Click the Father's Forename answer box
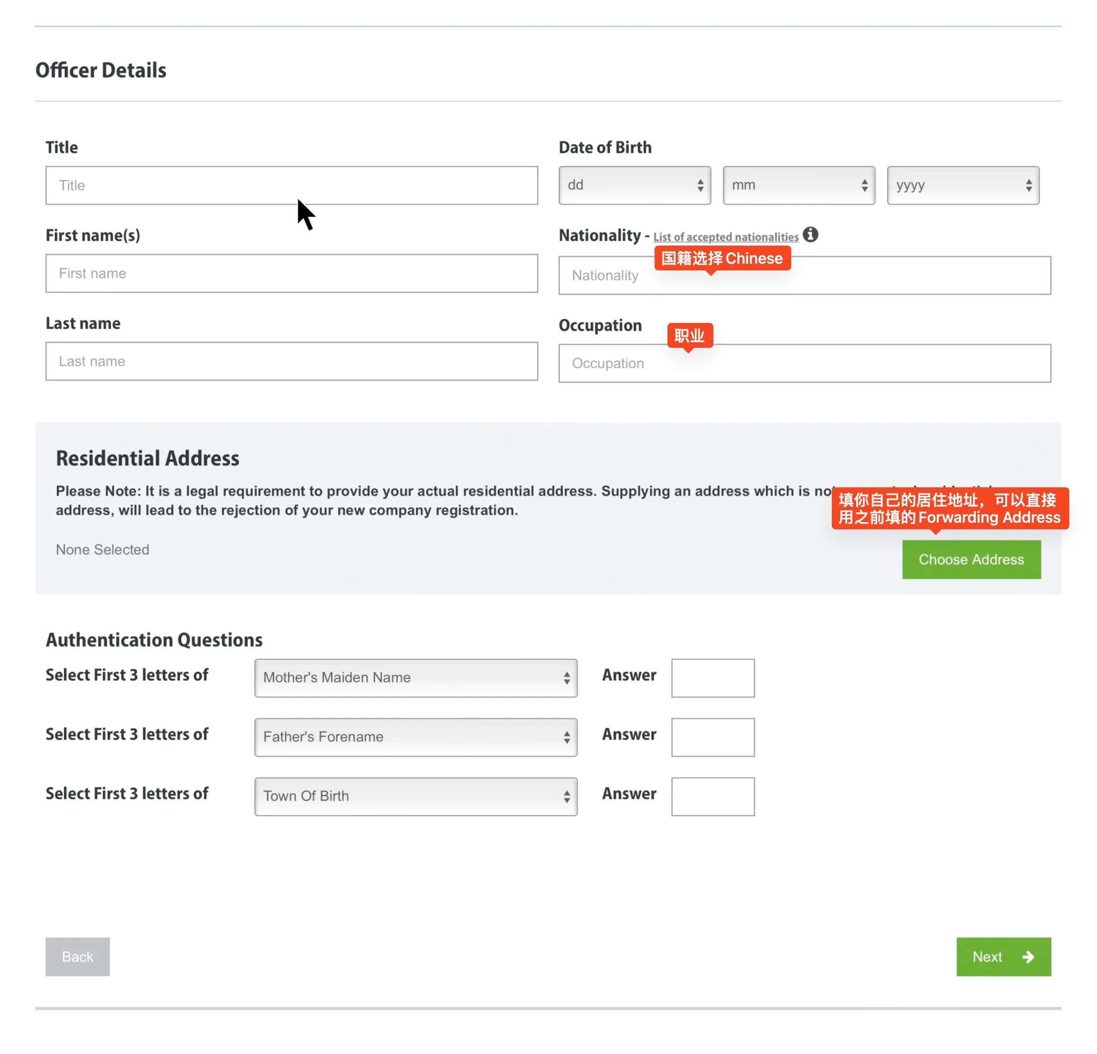Image resolution: width=1097 pixels, height=1054 pixels. click(712, 737)
